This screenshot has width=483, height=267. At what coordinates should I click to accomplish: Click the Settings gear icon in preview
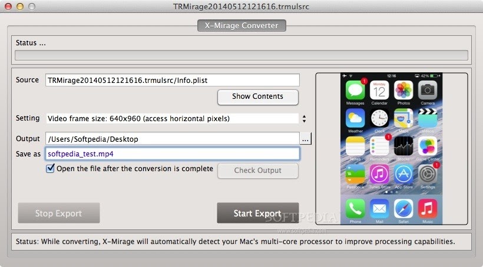[x=428, y=174]
